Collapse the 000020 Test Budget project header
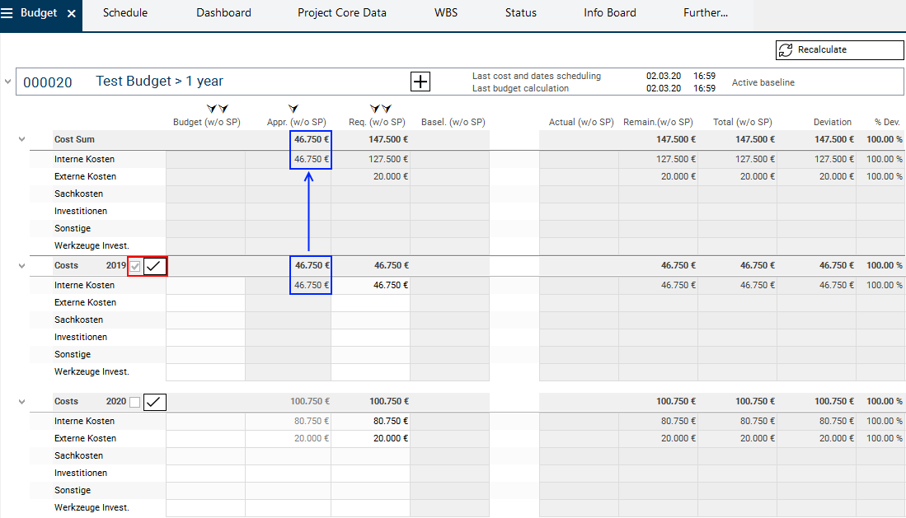This screenshot has height=518, width=906. coord(8,82)
